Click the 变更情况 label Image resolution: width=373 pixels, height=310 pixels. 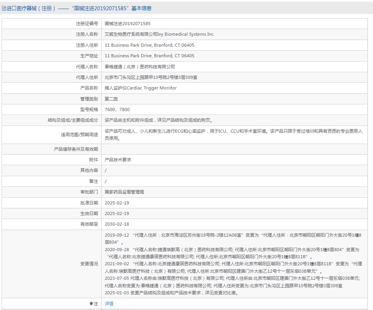pos(89,264)
